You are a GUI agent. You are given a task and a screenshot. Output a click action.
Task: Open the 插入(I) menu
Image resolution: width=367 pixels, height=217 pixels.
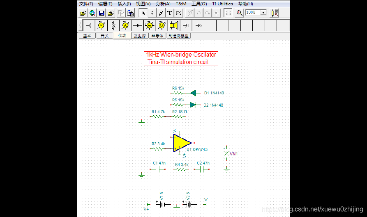click(x=124, y=4)
